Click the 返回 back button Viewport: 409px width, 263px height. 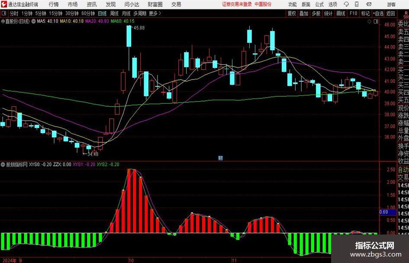[x=390, y=13]
